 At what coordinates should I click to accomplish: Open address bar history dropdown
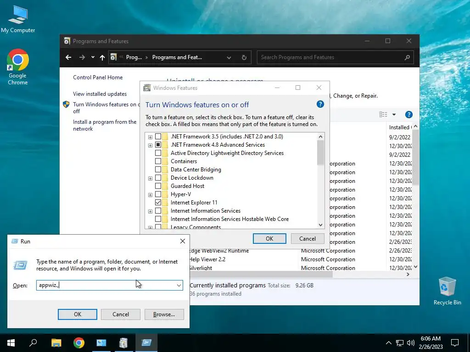point(229,57)
